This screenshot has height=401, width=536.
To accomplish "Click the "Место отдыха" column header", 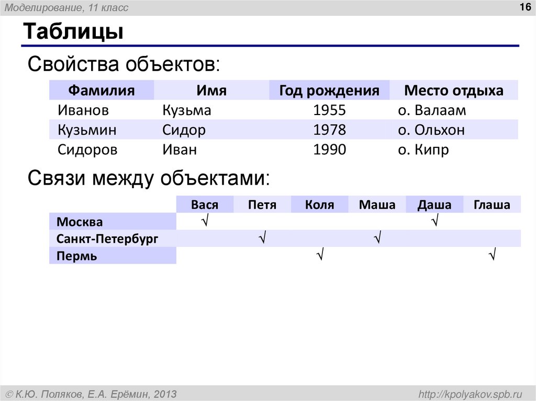I will 454,90.
